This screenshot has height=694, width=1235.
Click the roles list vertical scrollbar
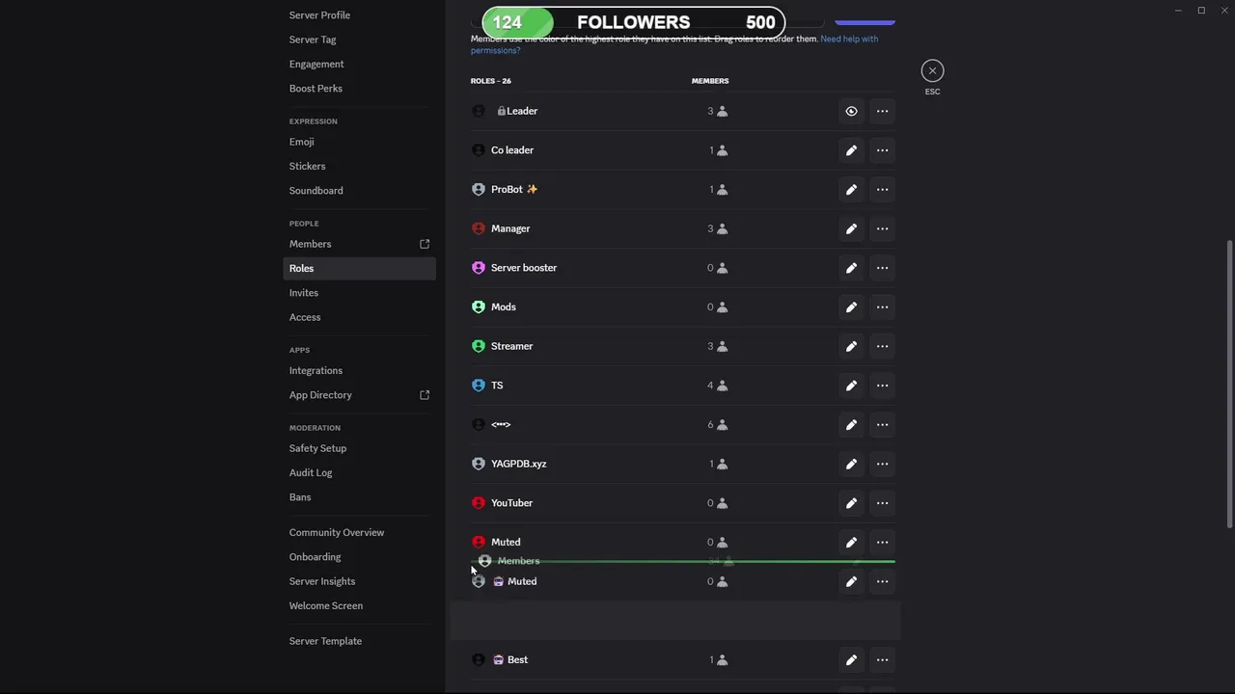[x=1229, y=384]
